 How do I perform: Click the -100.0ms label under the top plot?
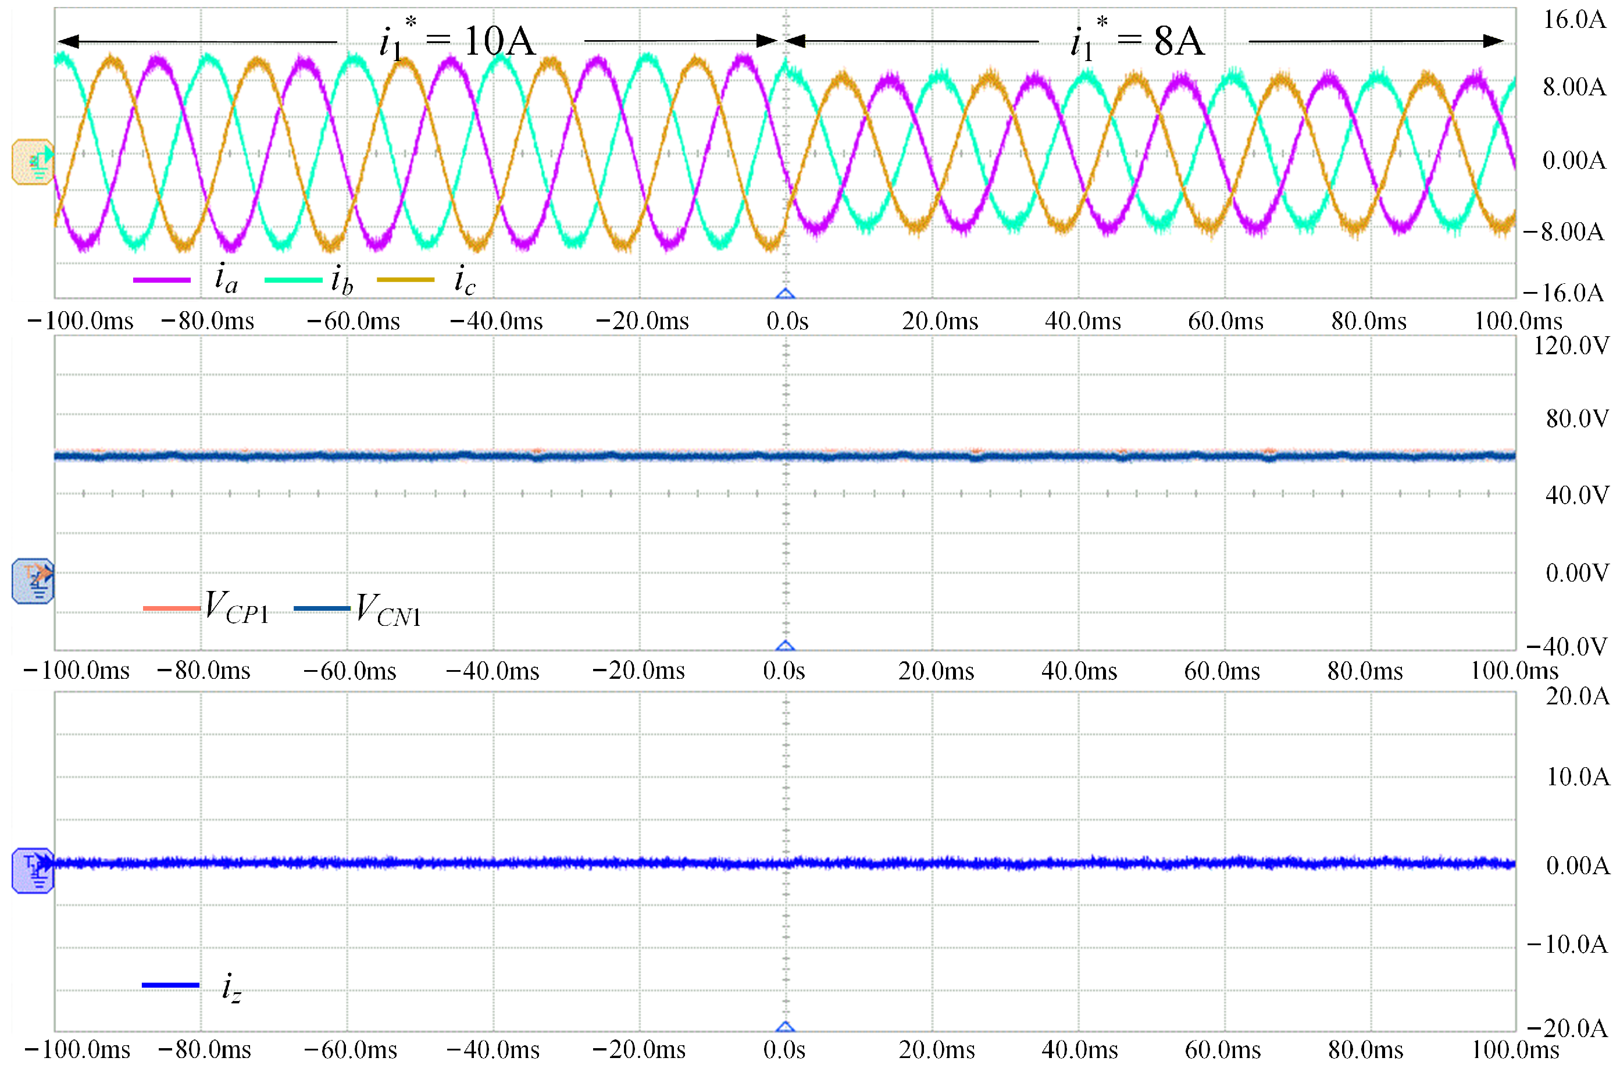[80, 320]
